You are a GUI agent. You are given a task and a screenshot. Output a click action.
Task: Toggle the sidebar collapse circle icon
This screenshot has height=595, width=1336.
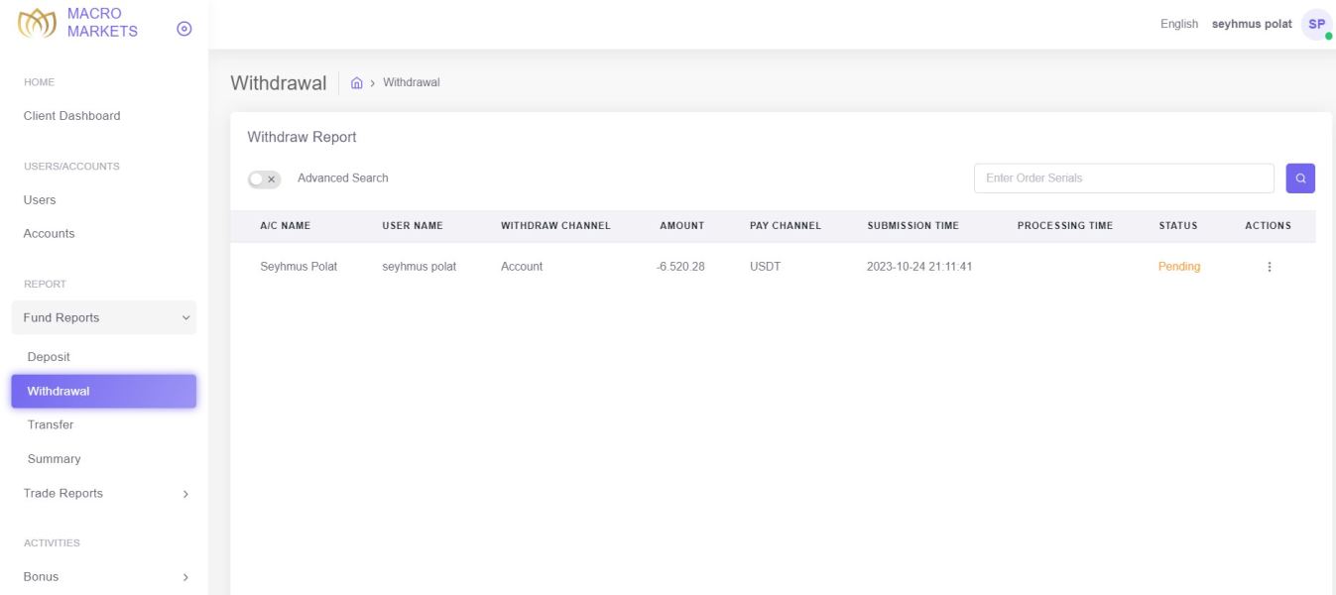tap(183, 30)
